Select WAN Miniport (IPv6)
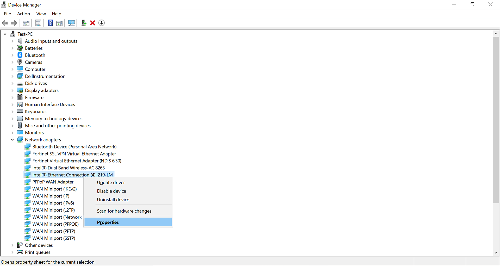Image resolution: width=500 pixels, height=266 pixels. [x=53, y=203]
